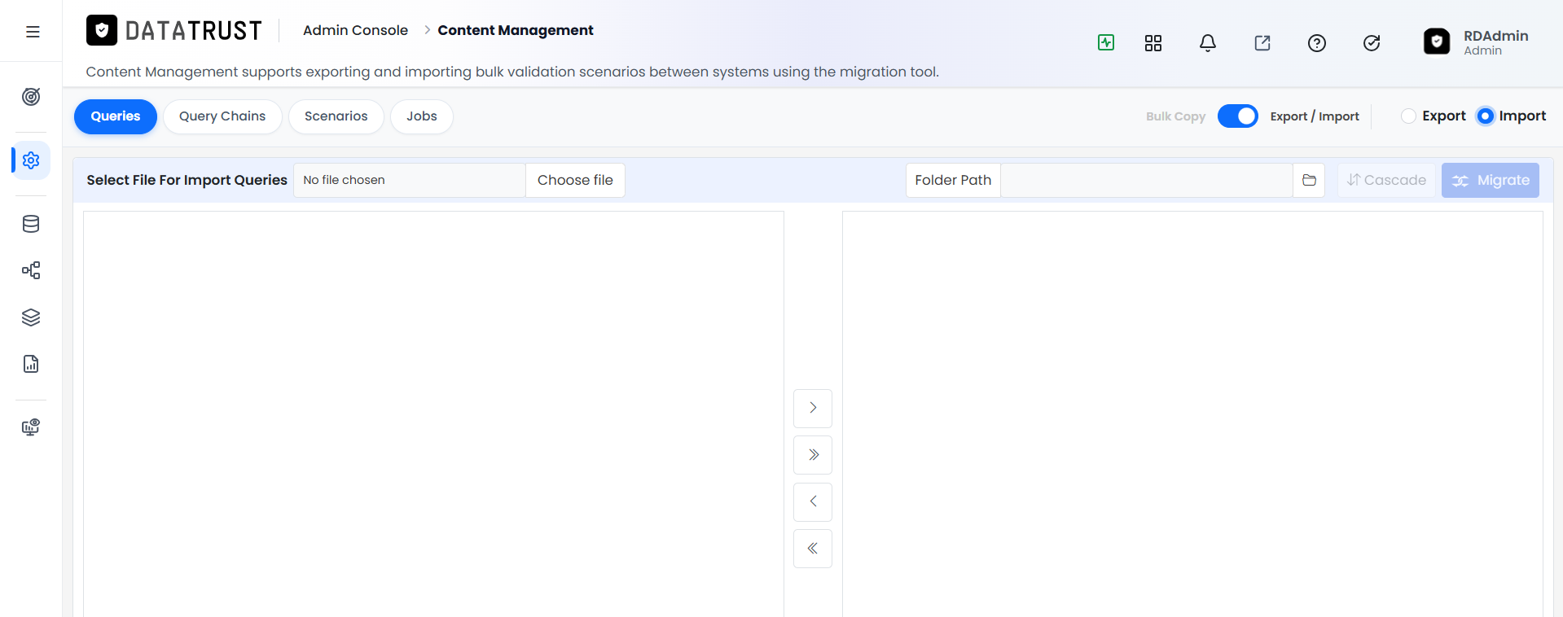Open the database sidebar icon

(31, 224)
